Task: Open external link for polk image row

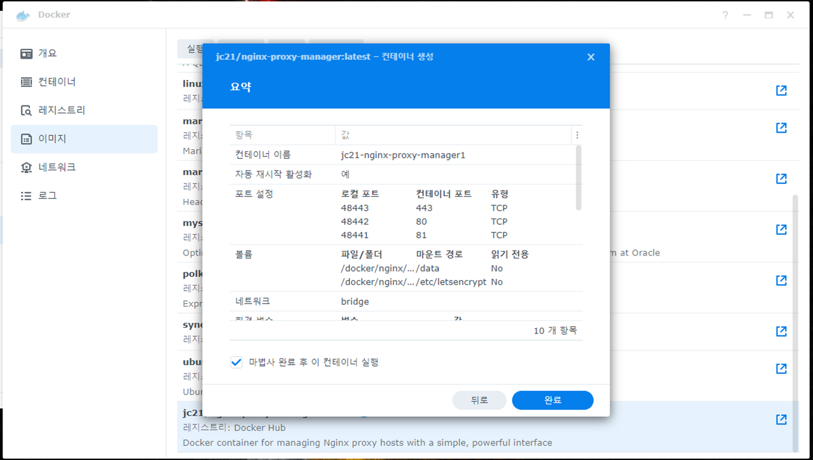Action: click(x=781, y=280)
